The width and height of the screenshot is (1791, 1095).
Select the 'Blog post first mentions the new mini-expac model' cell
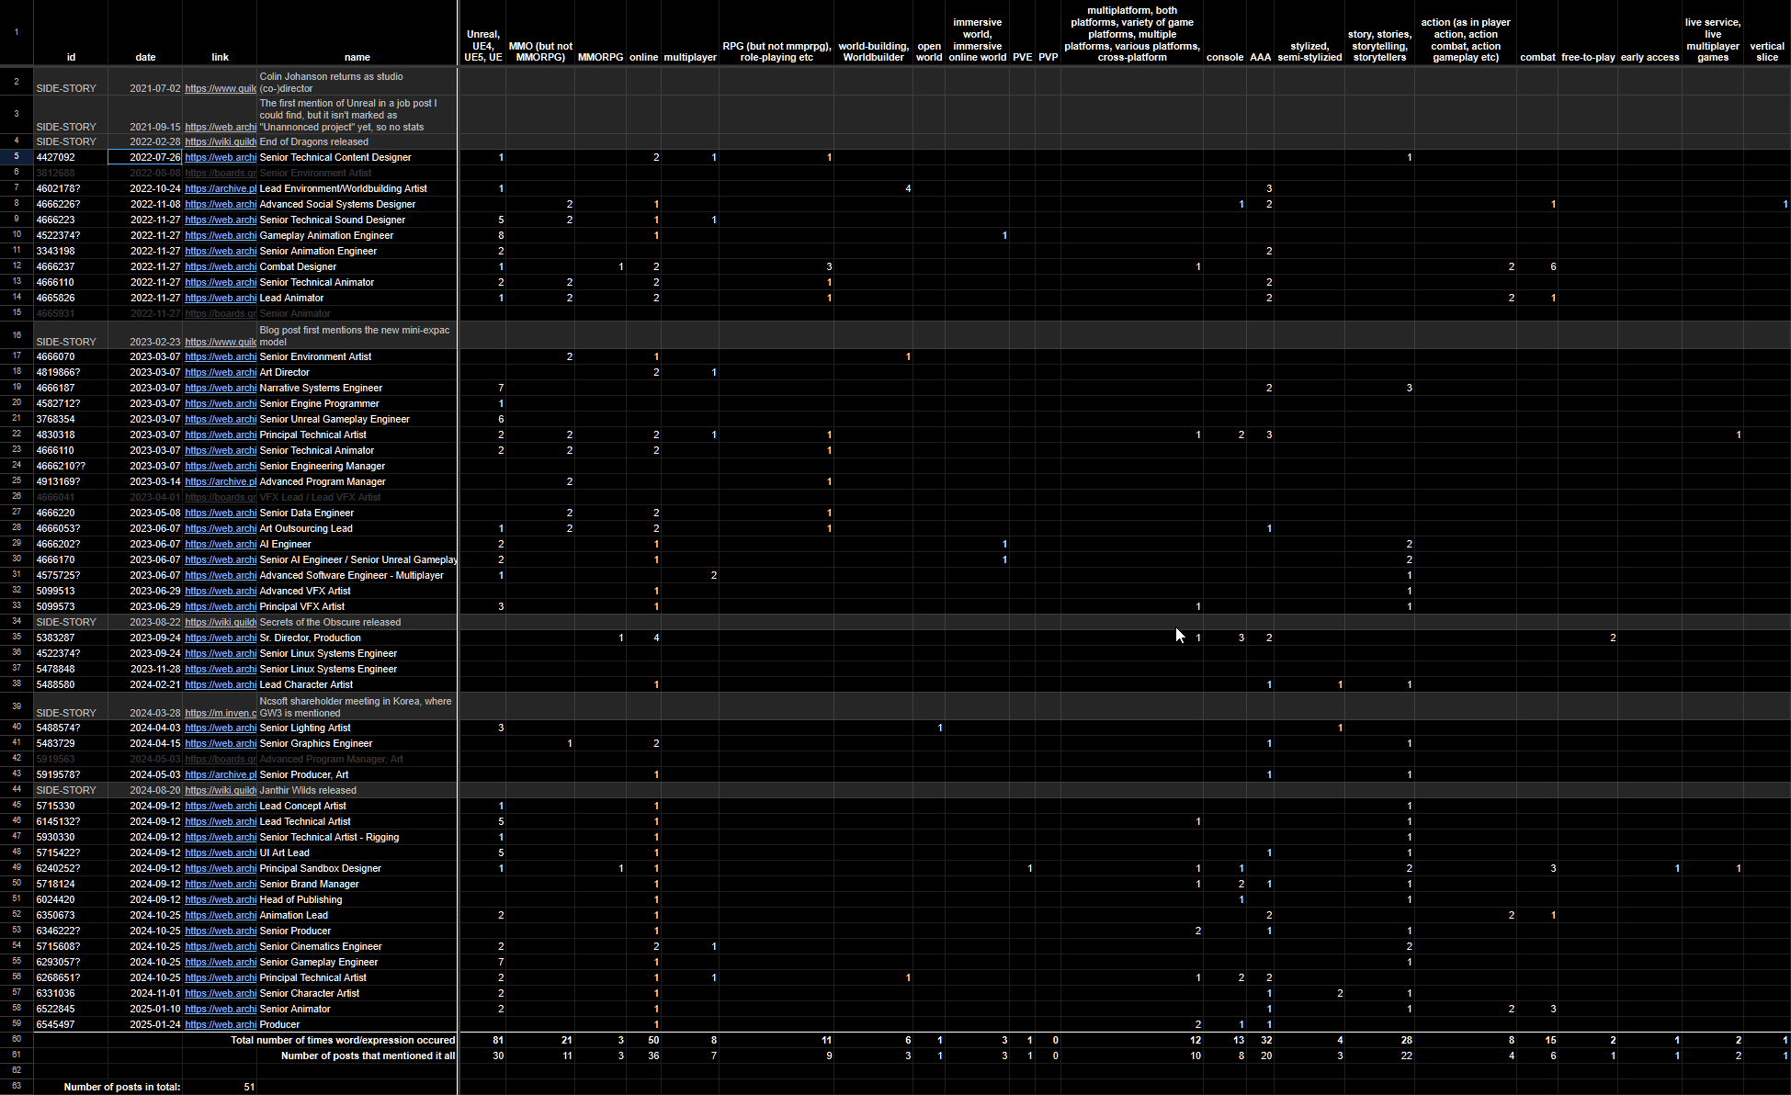tap(357, 335)
